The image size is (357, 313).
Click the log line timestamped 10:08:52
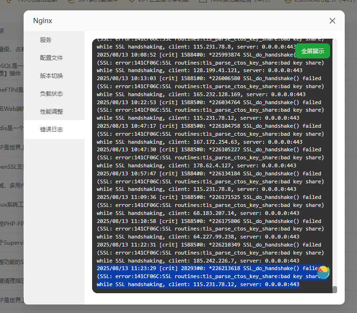tap(196, 55)
